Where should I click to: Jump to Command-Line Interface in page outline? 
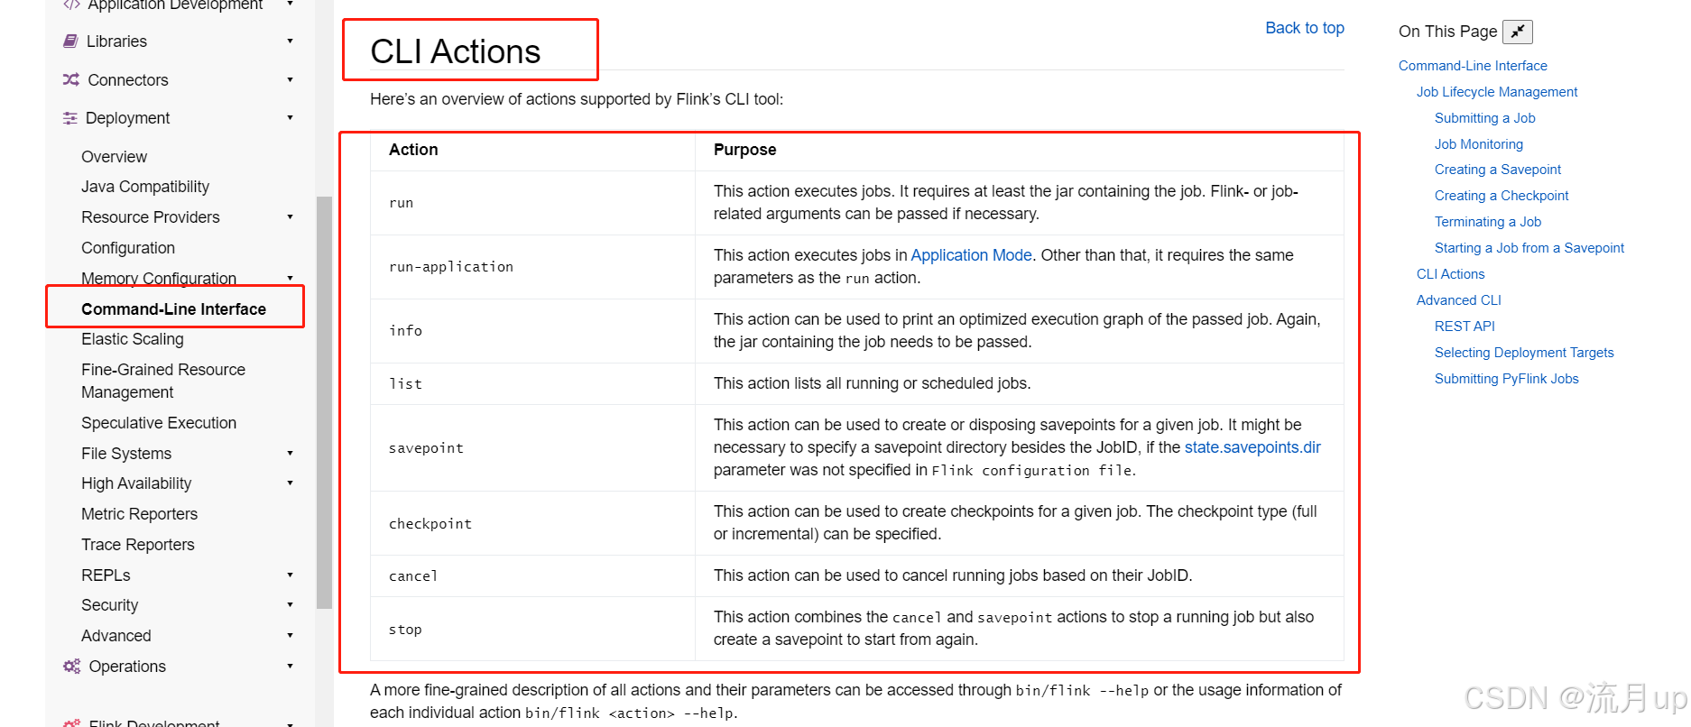click(1473, 66)
